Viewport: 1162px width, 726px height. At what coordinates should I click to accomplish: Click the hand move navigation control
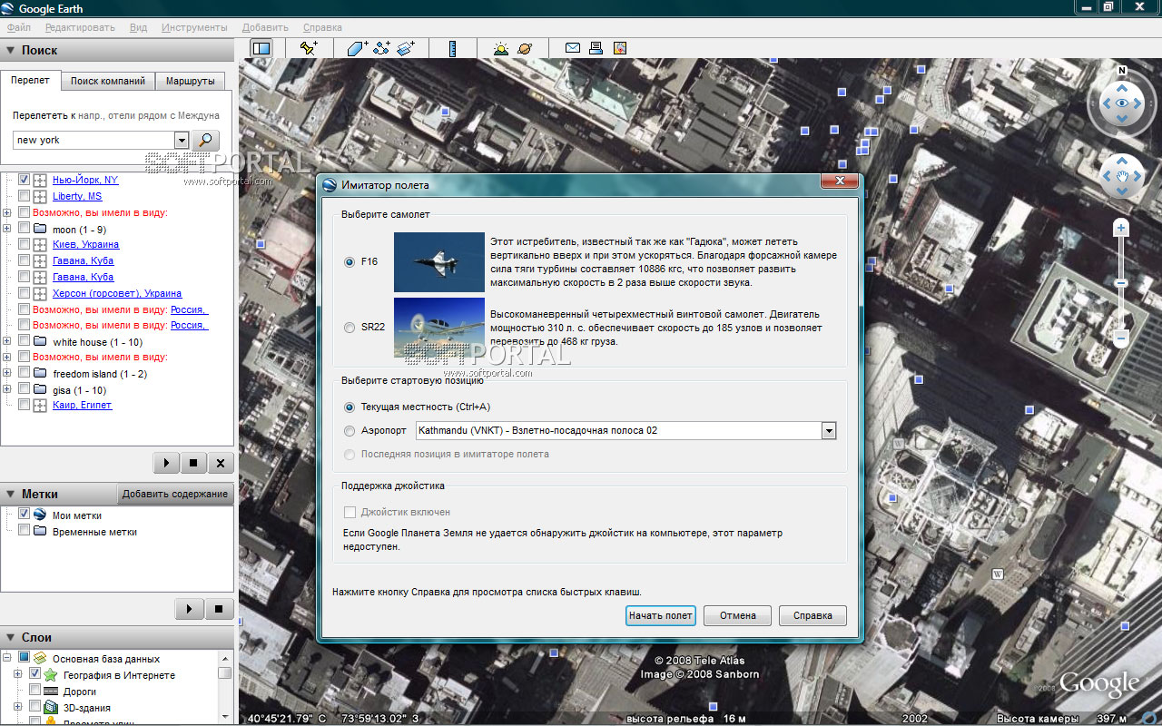pyautogui.click(x=1122, y=176)
